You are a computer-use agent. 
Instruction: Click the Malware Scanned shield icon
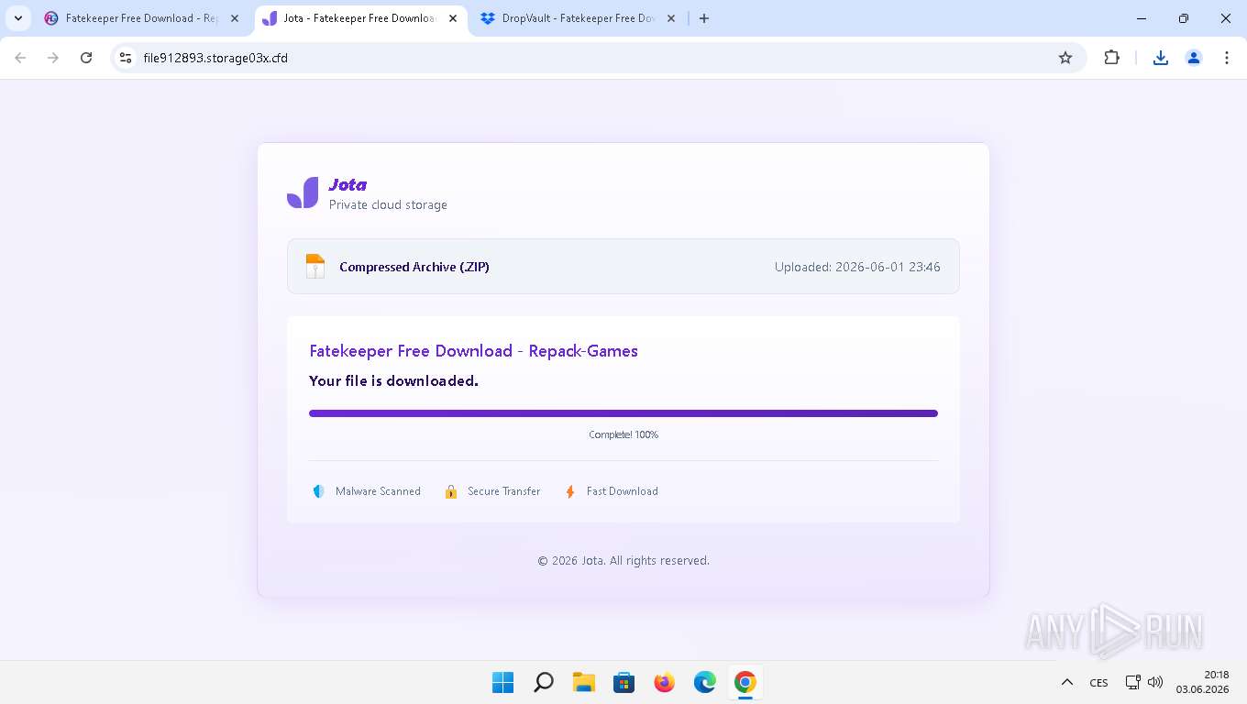318,491
